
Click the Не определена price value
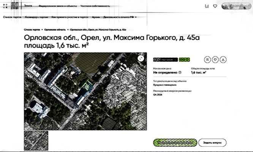[165, 73]
